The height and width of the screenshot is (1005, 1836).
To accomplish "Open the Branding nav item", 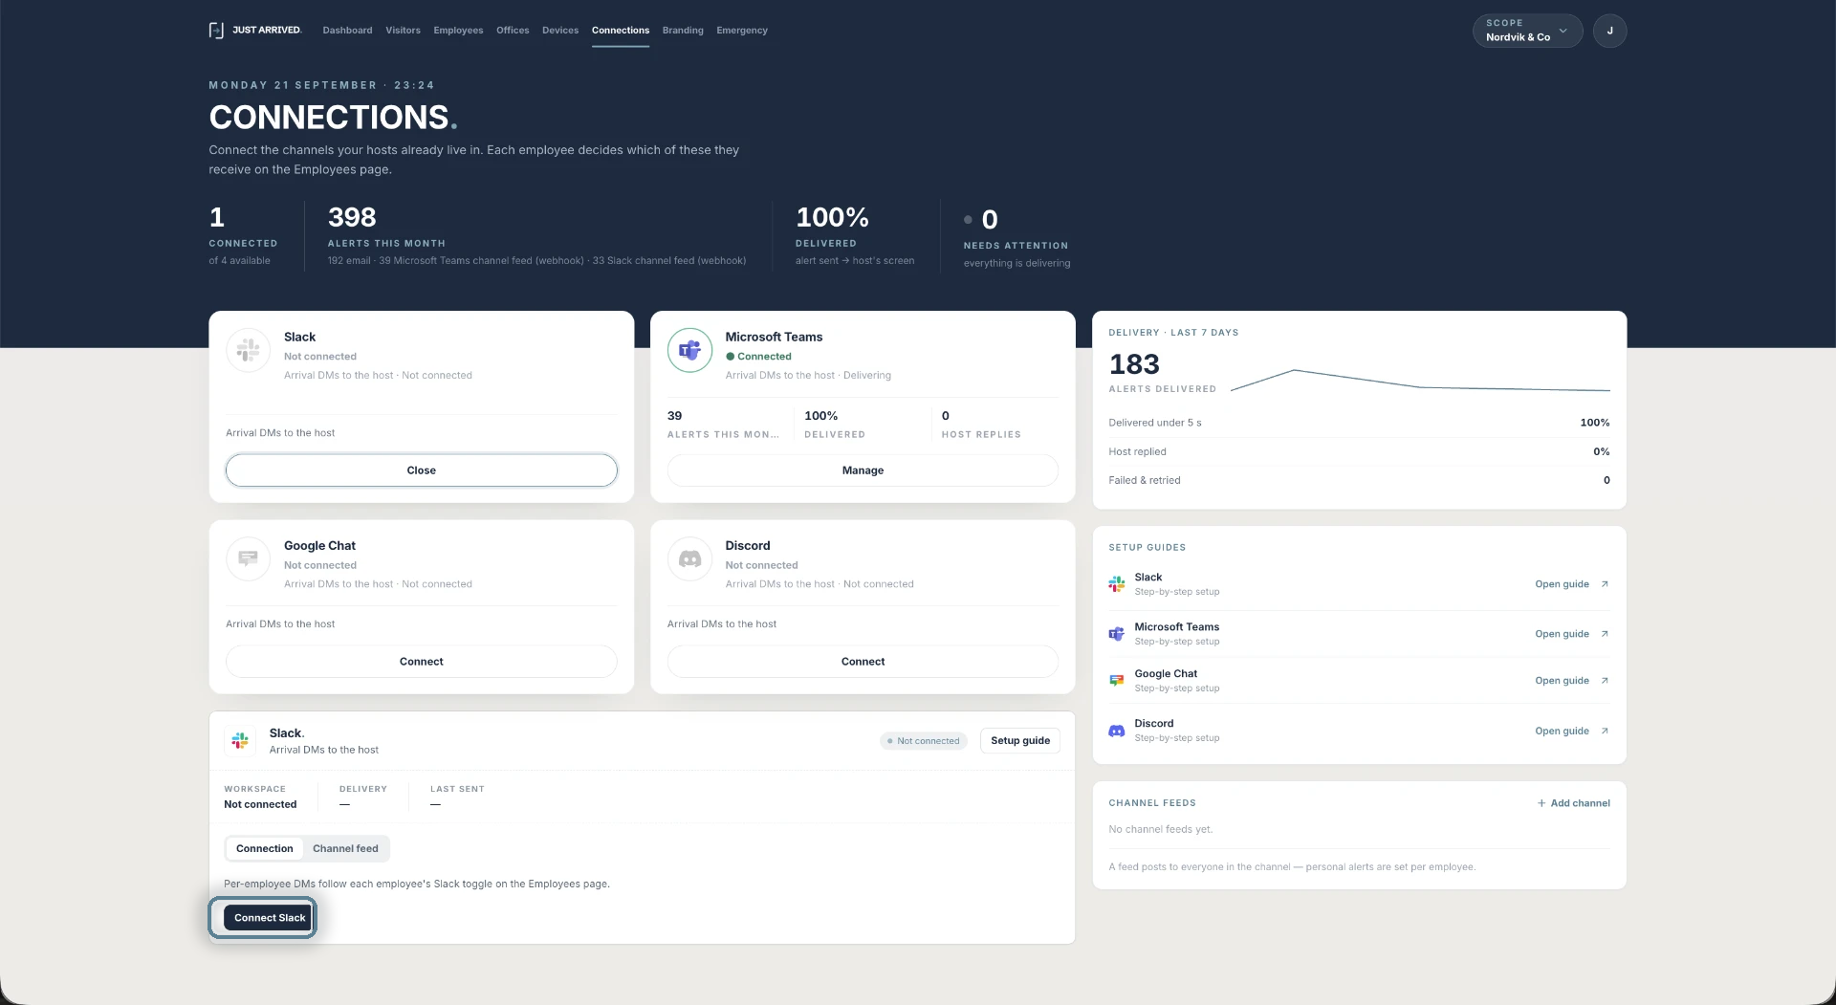I will pyautogui.click(x=683, y=31).
